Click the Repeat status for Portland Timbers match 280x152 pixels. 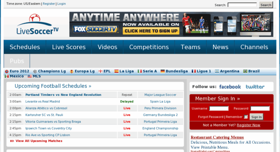127,95
